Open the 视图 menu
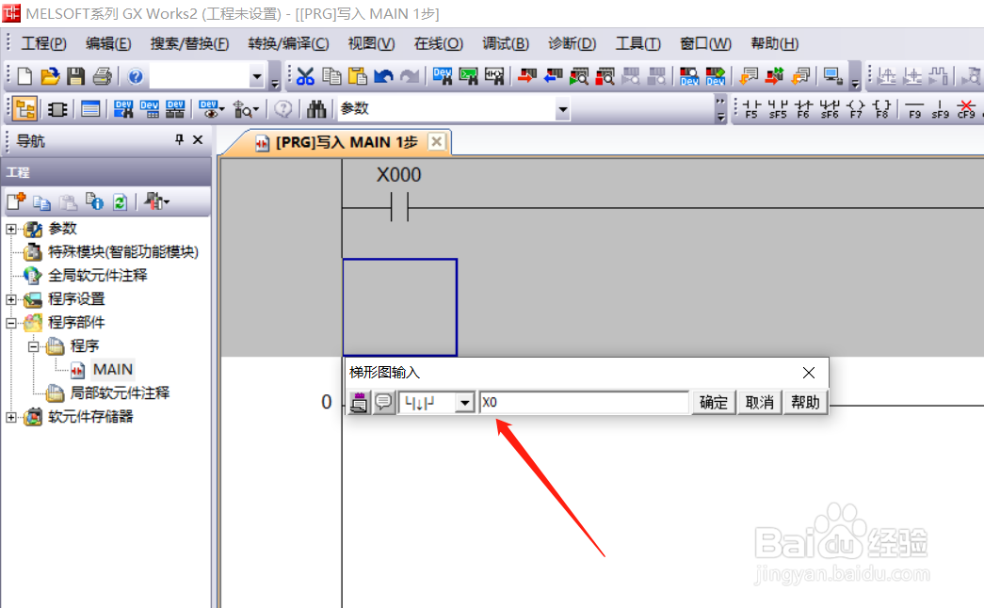 (372, 43)
